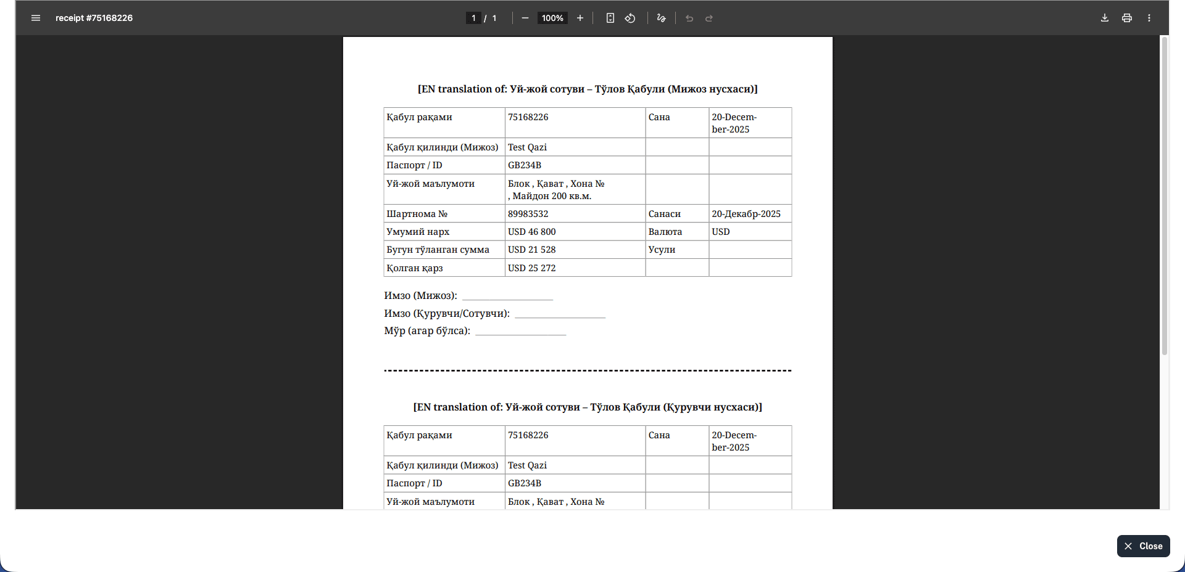The width and height of the screenshot is (1185, 572).
Task: Click the page number input field
Action: (473, 18)
